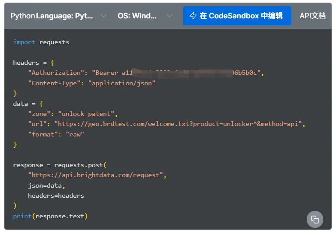This screenshot has height=234, width=336.
Task: Click the "application/json" value
Action: coord(122,83)
